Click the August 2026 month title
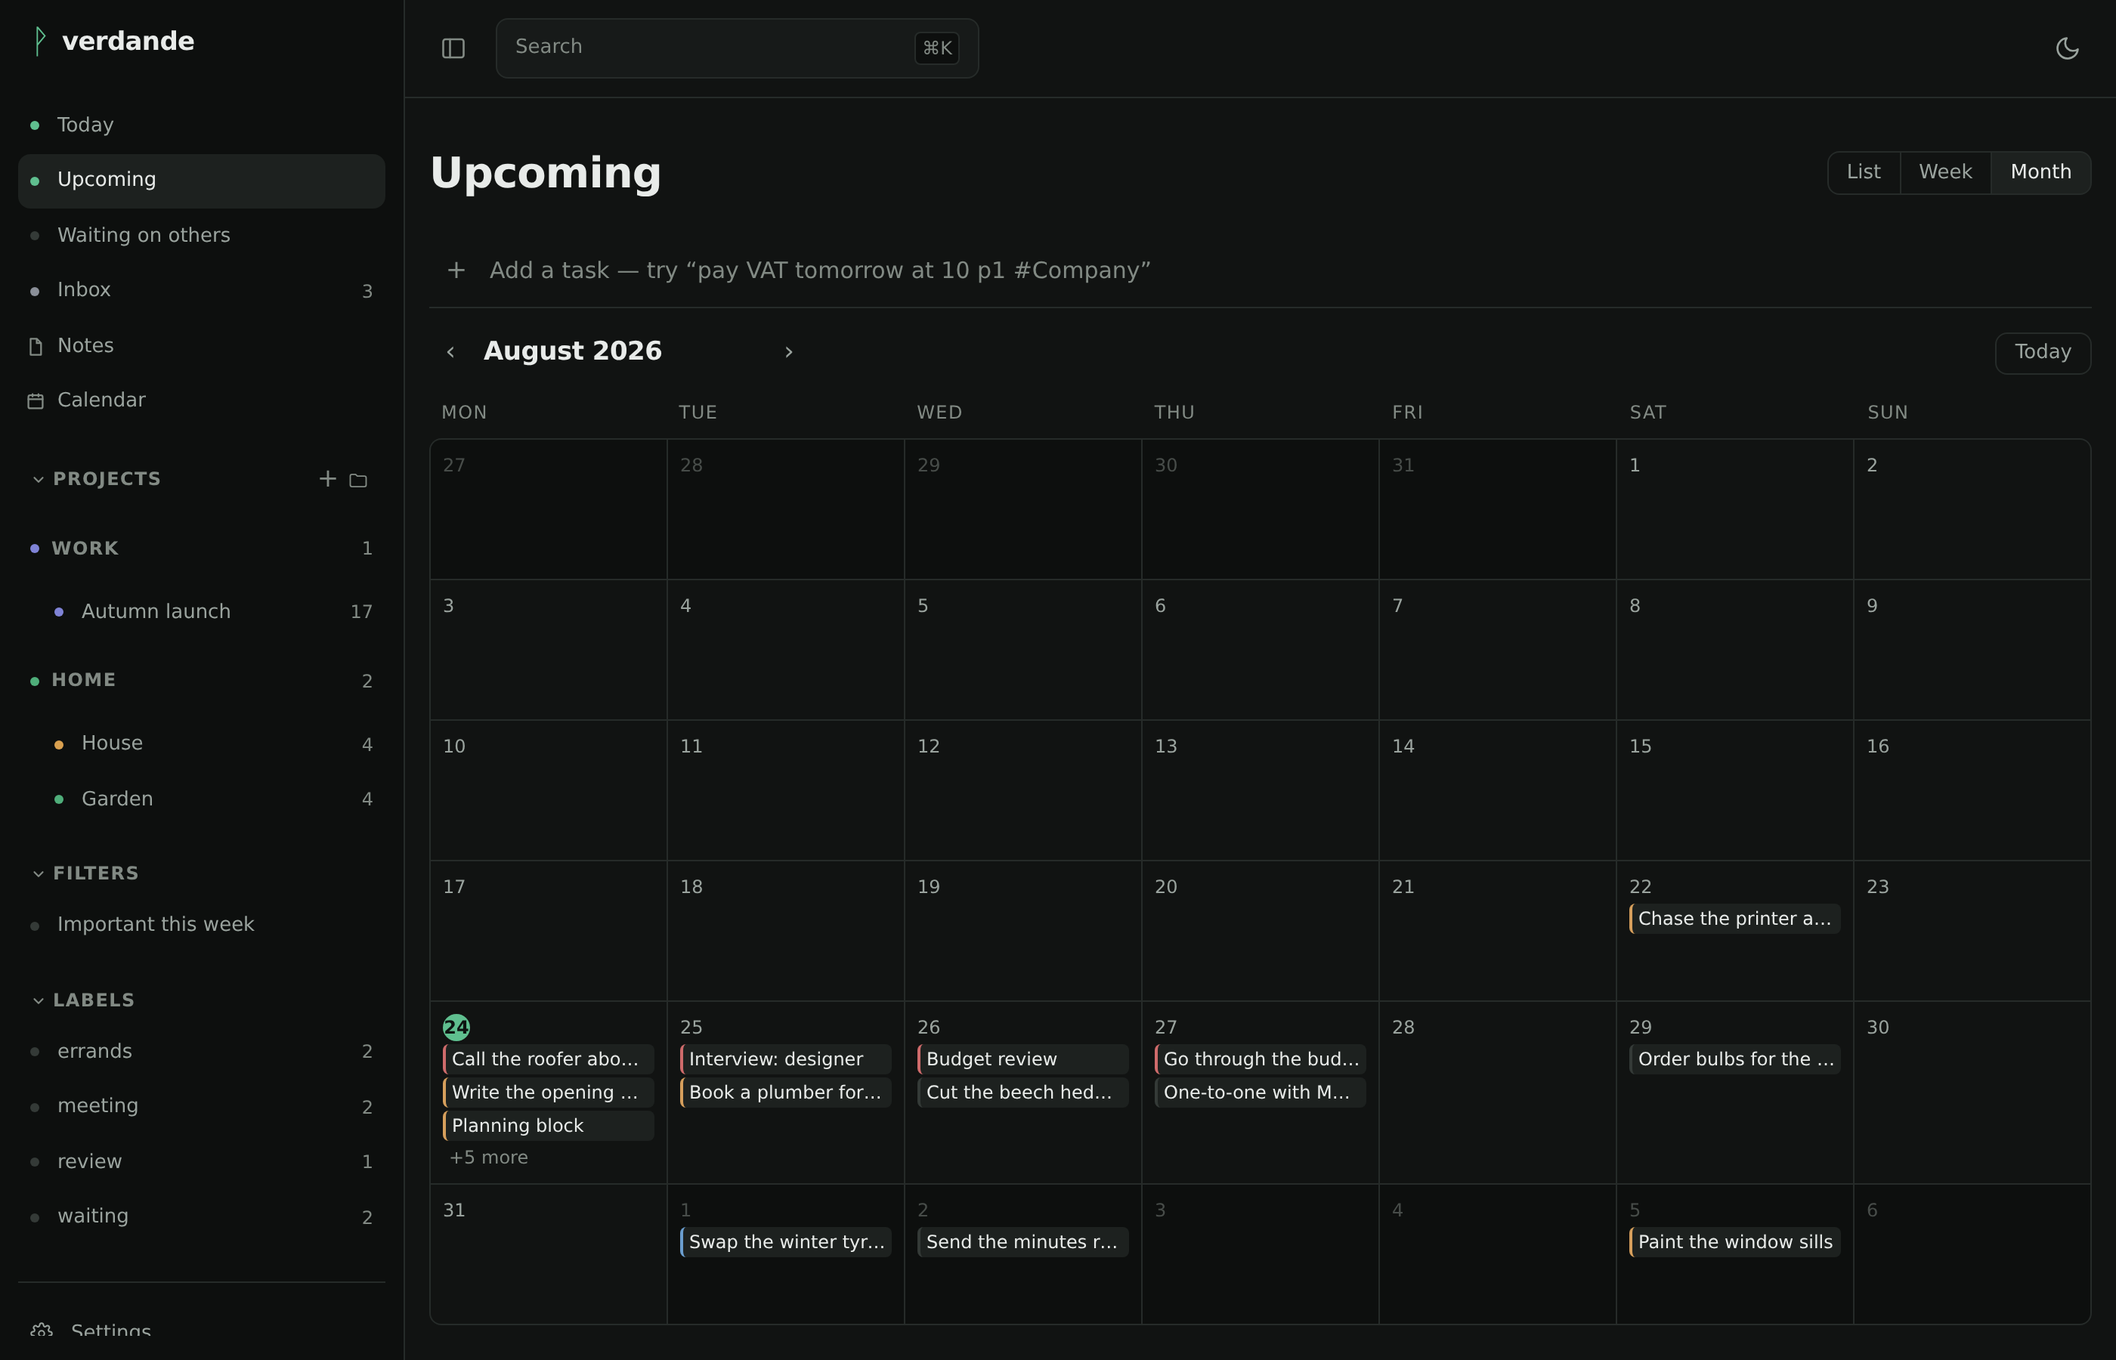The height and width of the screenshot is (1360, 2116). pos(572,351)
